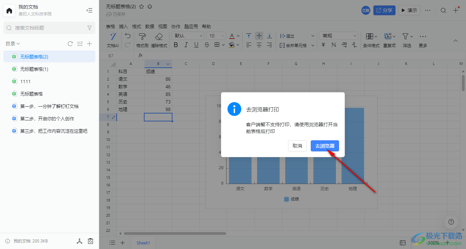Open the 格式 menu
This screenshot has height=249, width=466.
pyautogui.click(x=137, y=26)
